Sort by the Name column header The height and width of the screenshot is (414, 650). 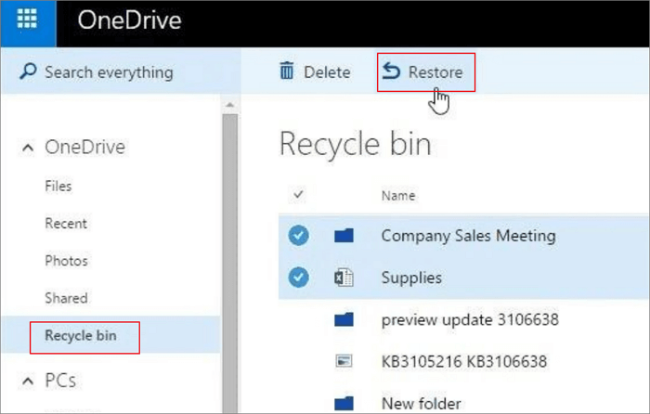click(397, 196)
